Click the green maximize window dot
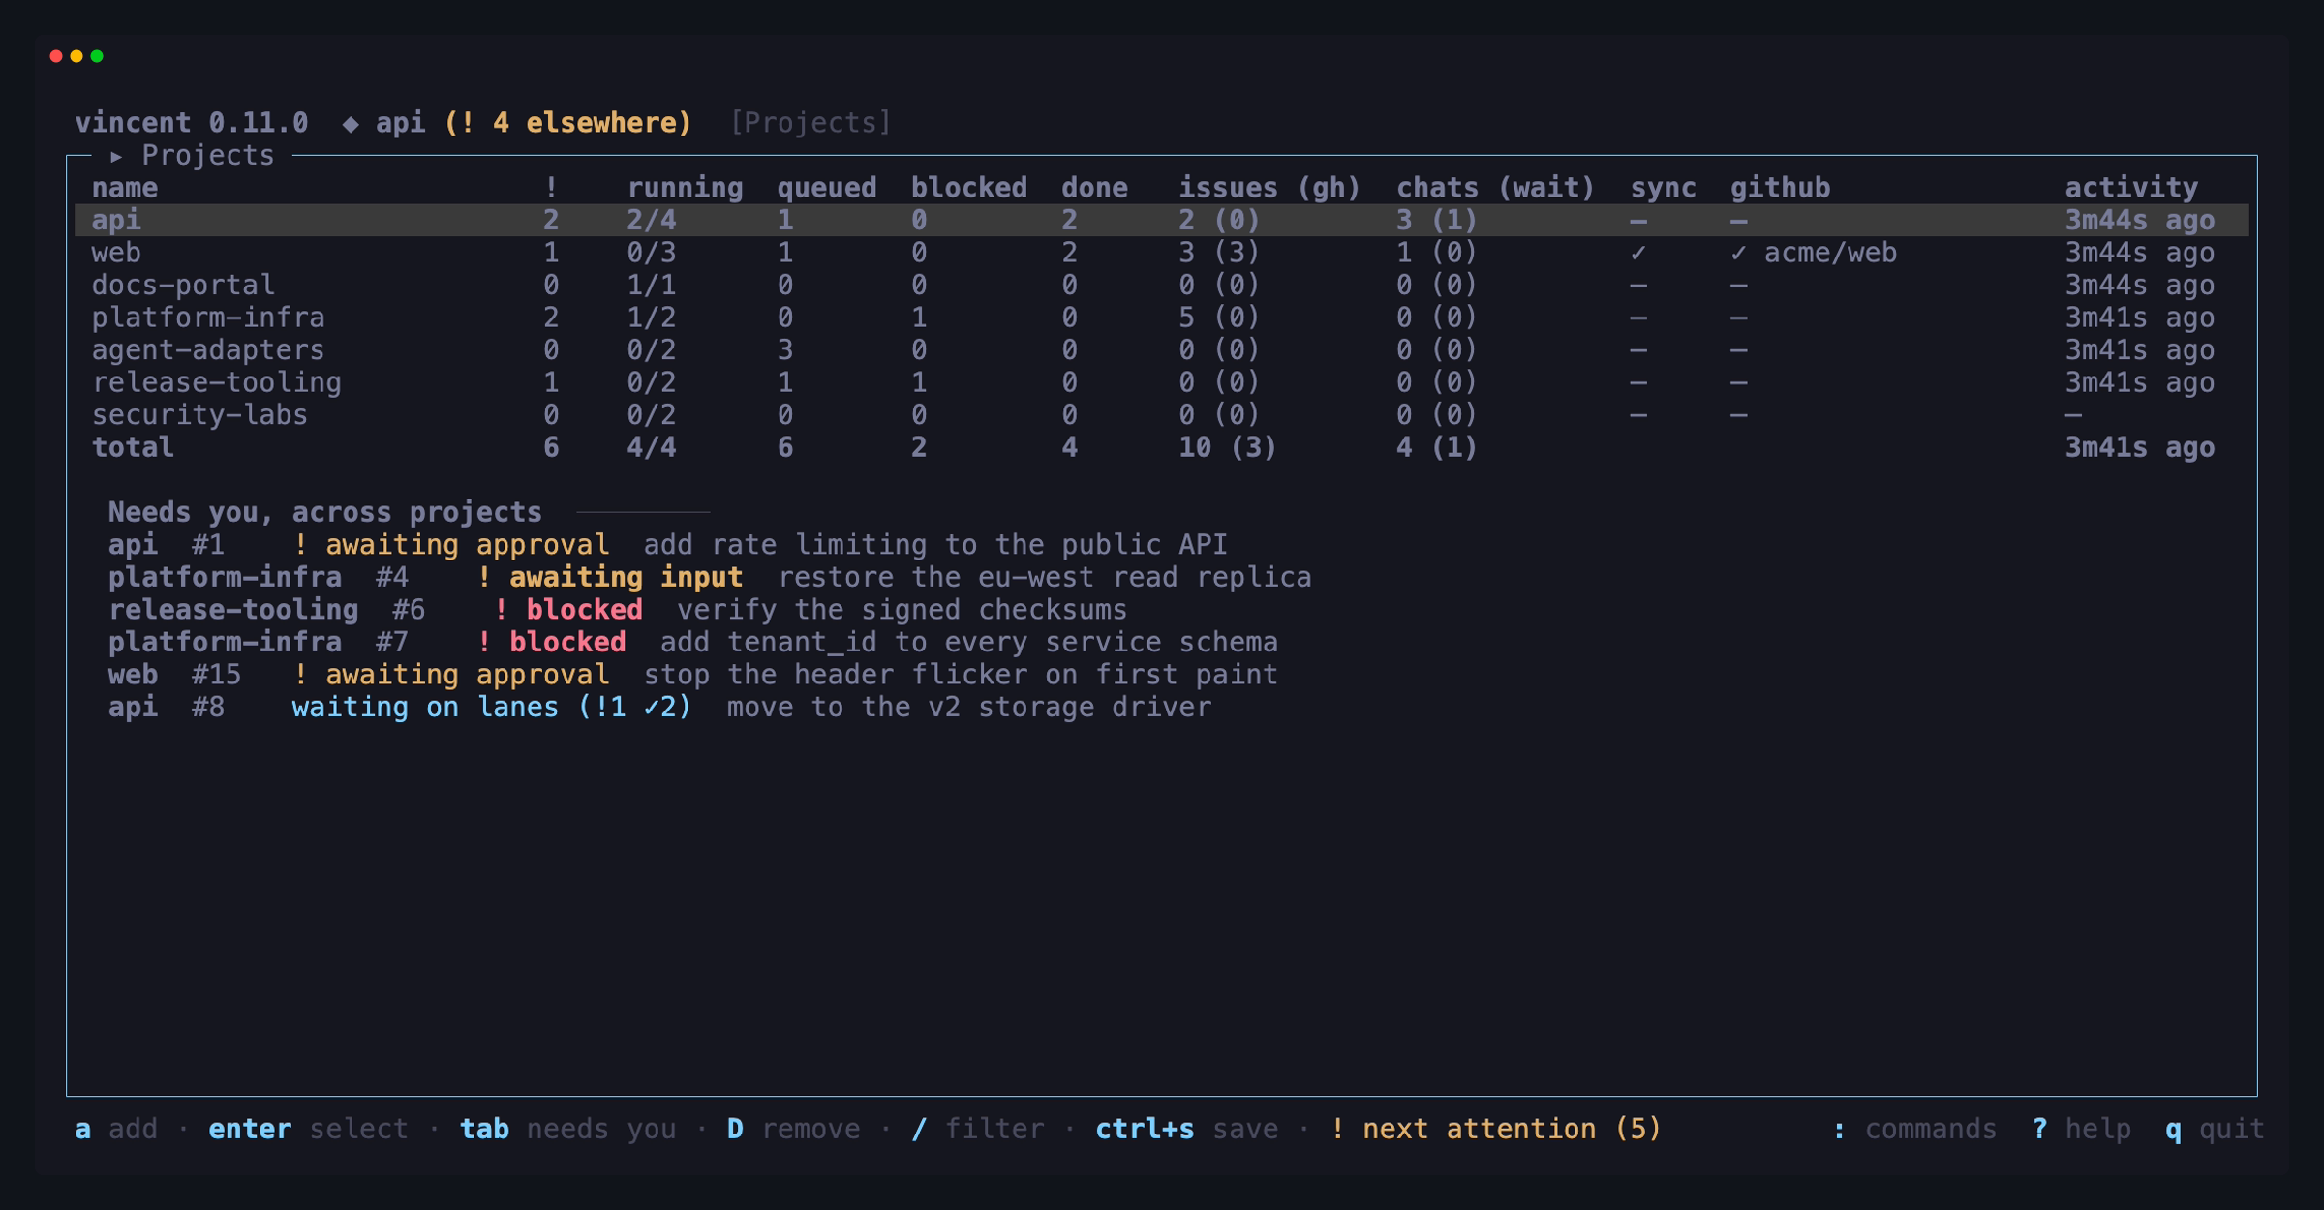2324x1210 pixels. click(97, 56)
